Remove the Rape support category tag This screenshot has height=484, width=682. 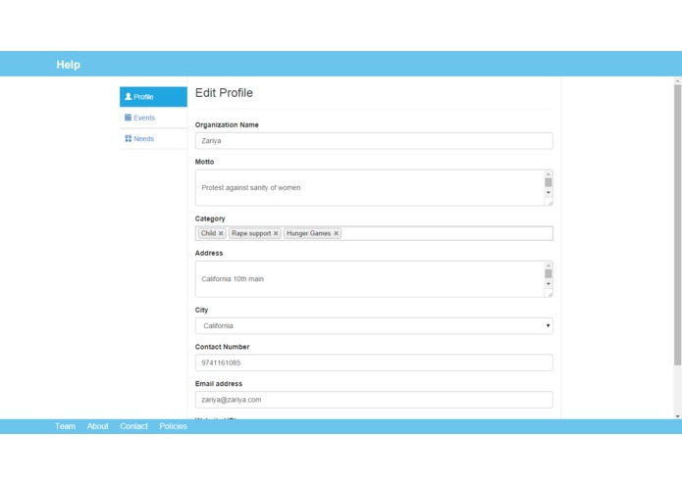pos(276,233)
